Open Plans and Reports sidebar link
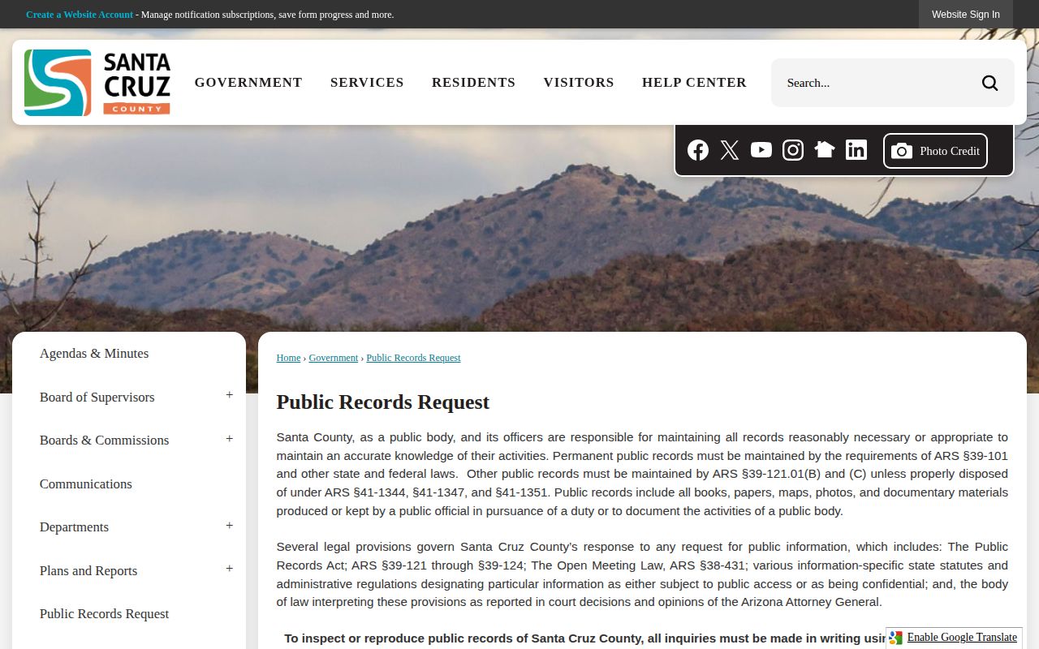The image size is (1039, 649). pyautogui.click(x=88, y=571)
